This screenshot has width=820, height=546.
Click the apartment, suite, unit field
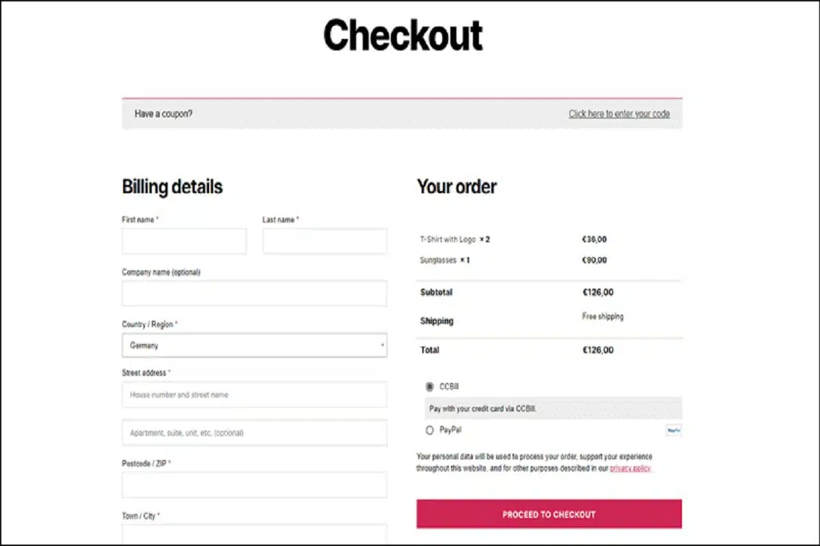(254, 432)
